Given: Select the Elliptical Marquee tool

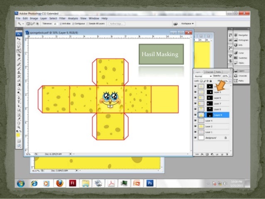Looking at the screenshot, I should (19, 43).
